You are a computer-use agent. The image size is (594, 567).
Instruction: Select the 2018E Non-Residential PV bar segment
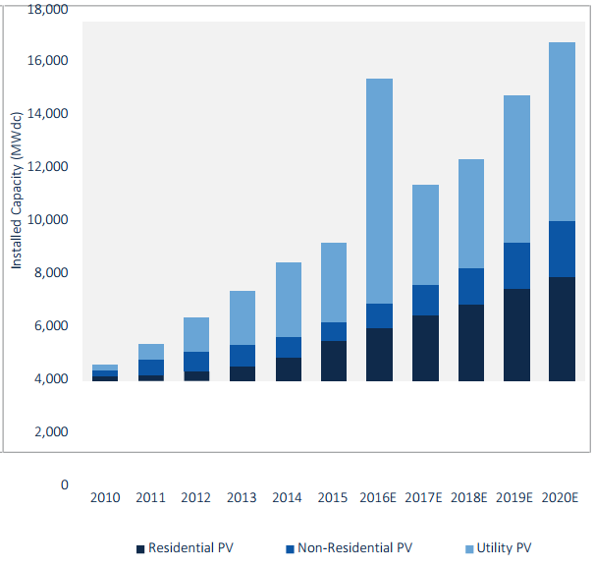tap(471, 287)
